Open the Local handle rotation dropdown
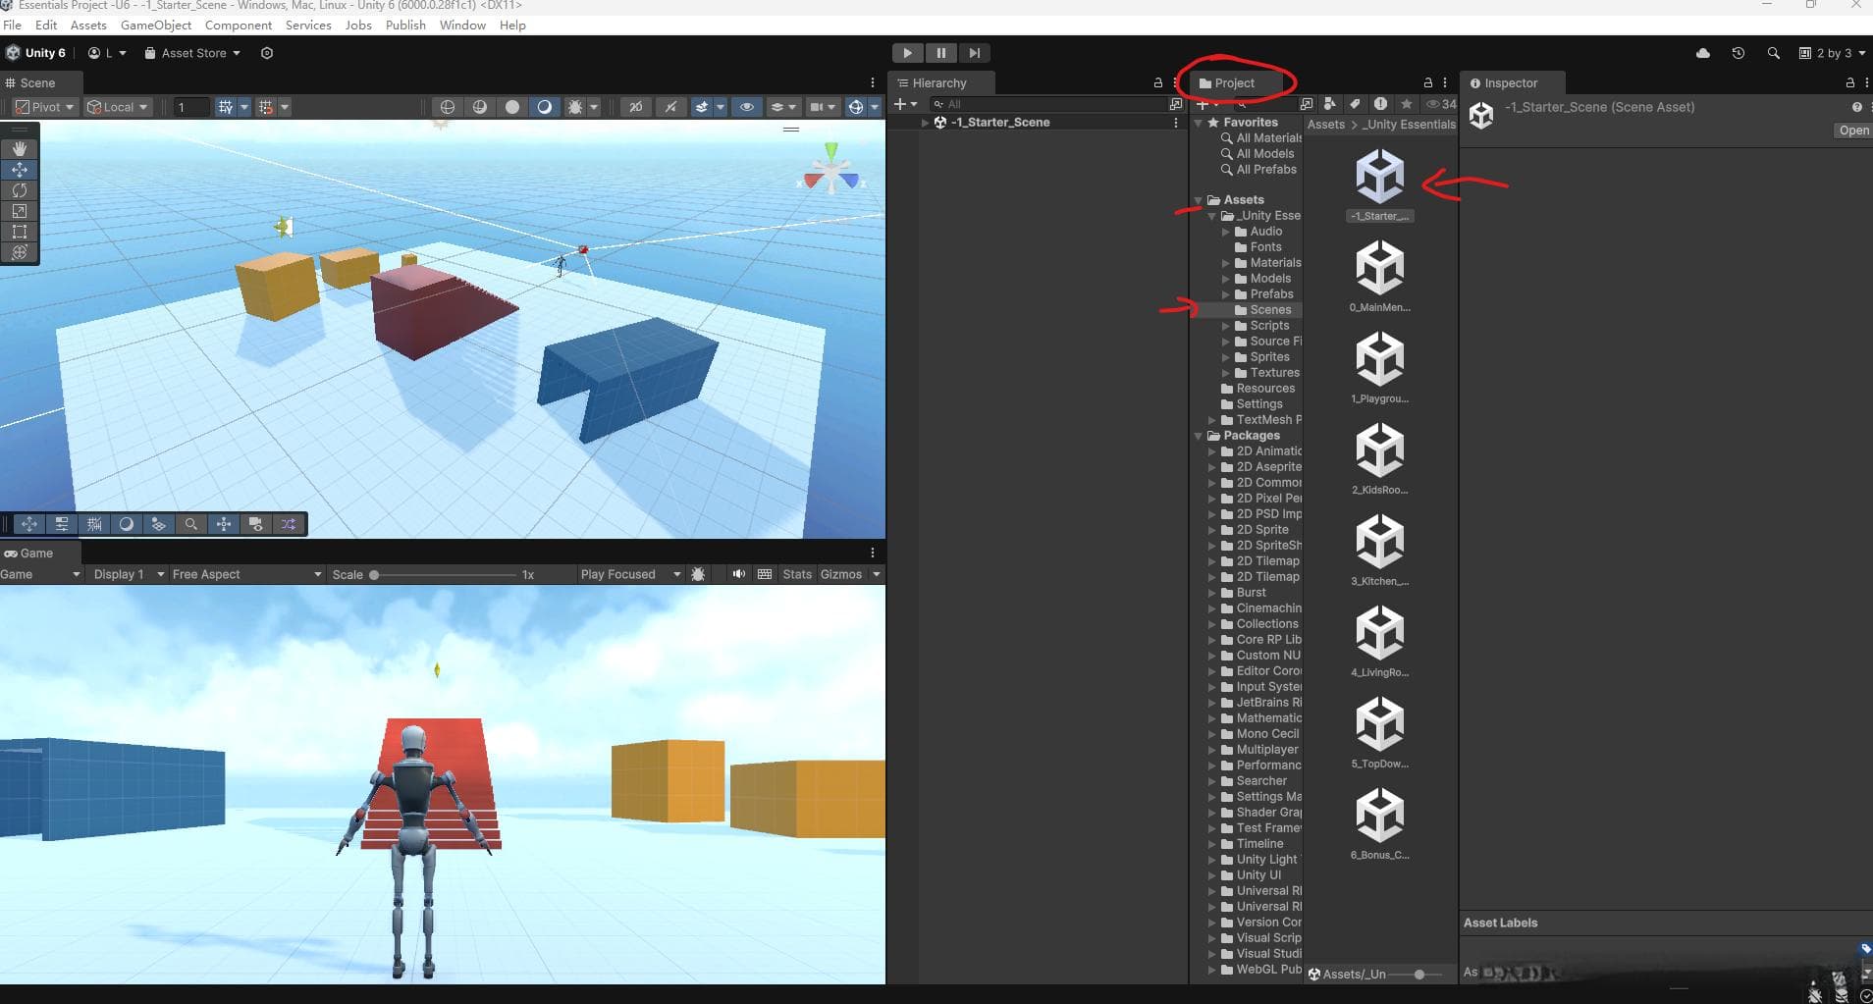The height and width of the screenshot is (1004, 1873). pyautogui.click(x=118, y=107)
